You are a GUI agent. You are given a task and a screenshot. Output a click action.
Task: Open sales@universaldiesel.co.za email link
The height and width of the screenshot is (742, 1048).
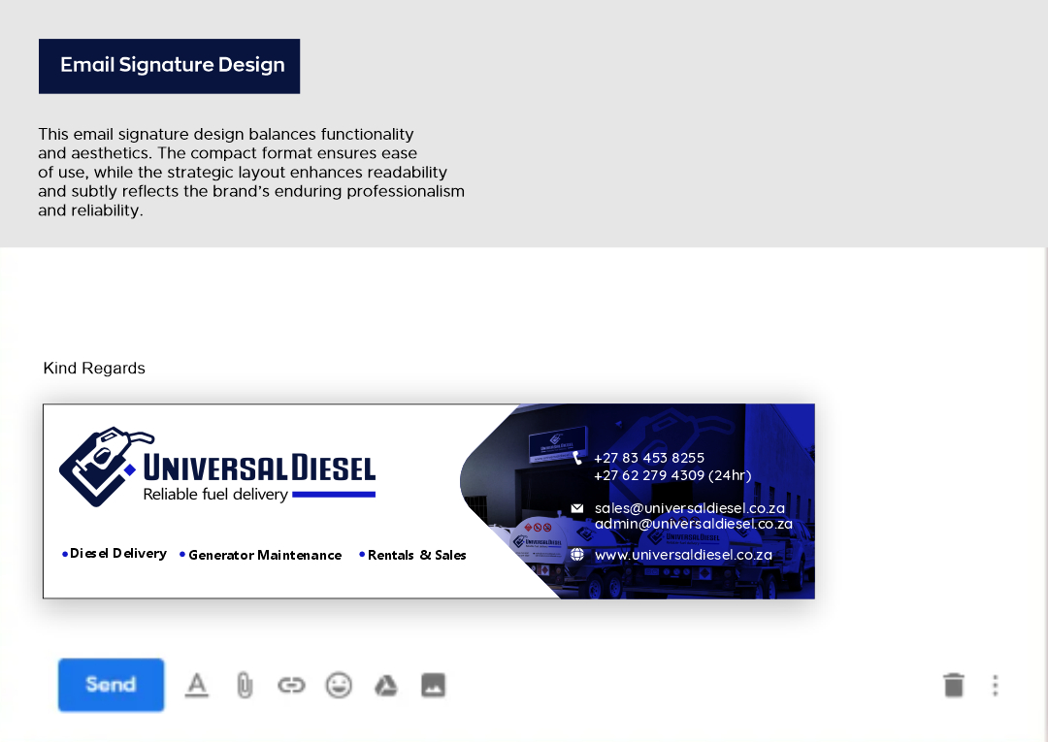(x=689, y=508)
